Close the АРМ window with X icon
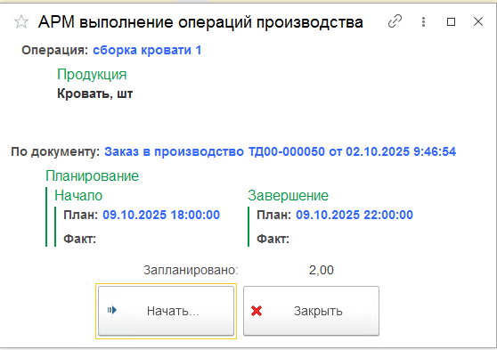The height and width of the screenshot is (350, 497). coord(478,21)
